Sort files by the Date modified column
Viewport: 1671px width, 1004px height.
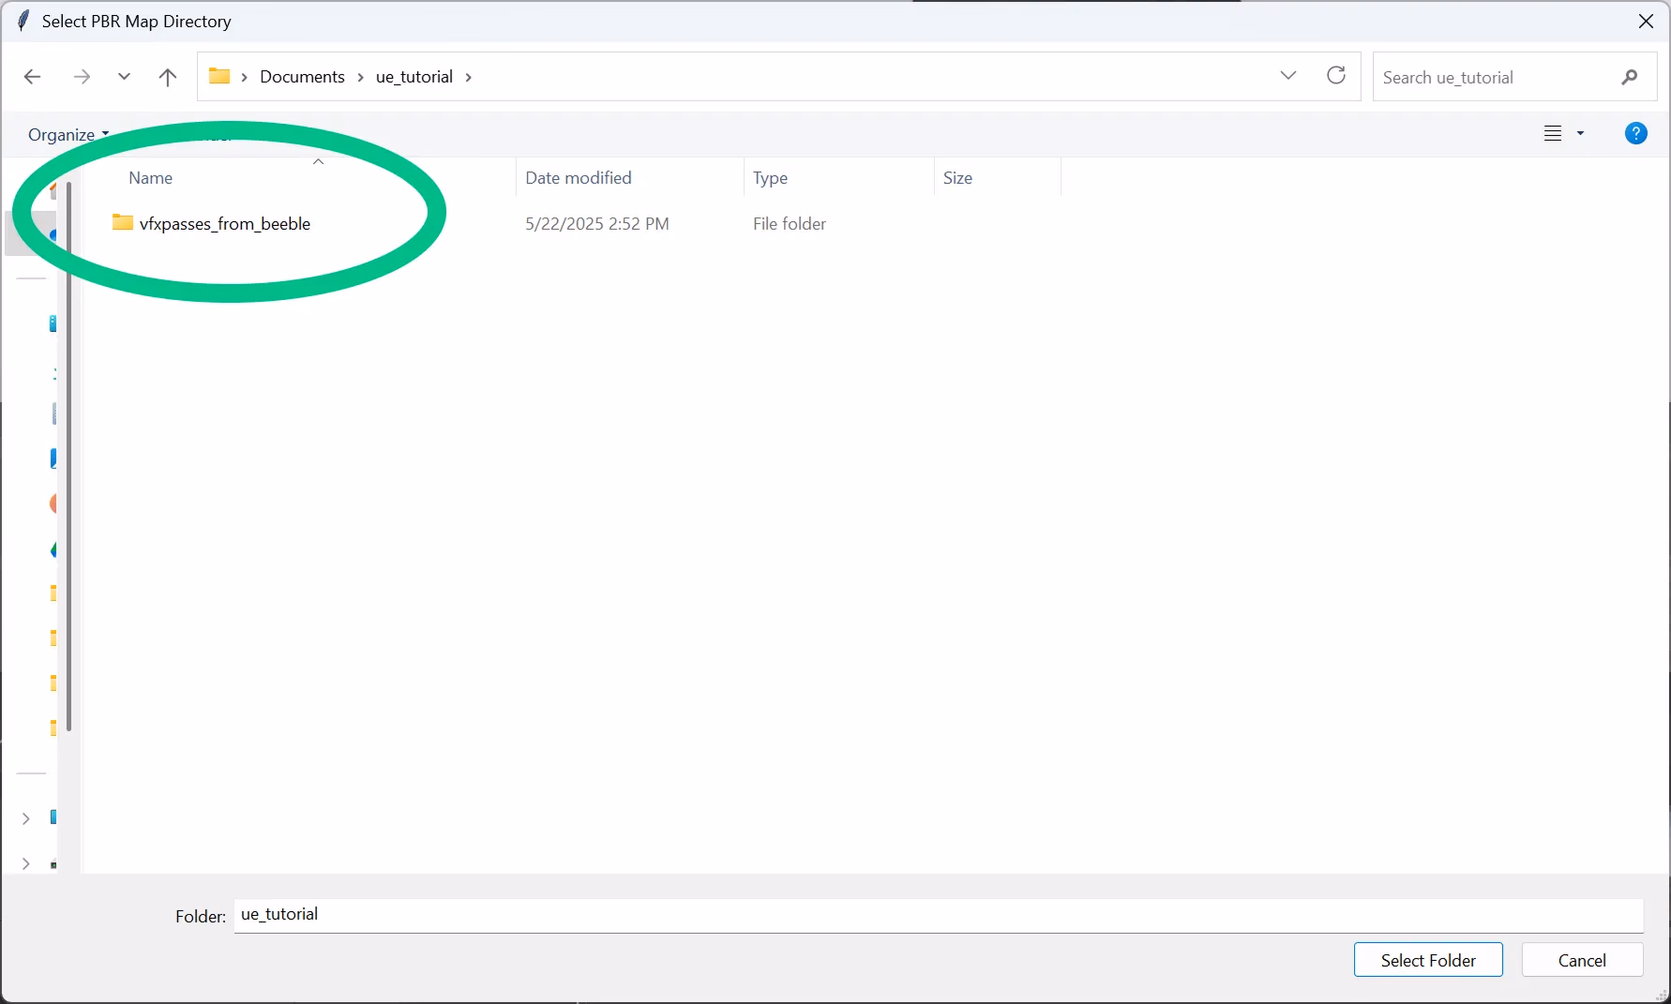click(x=578, y=178)
